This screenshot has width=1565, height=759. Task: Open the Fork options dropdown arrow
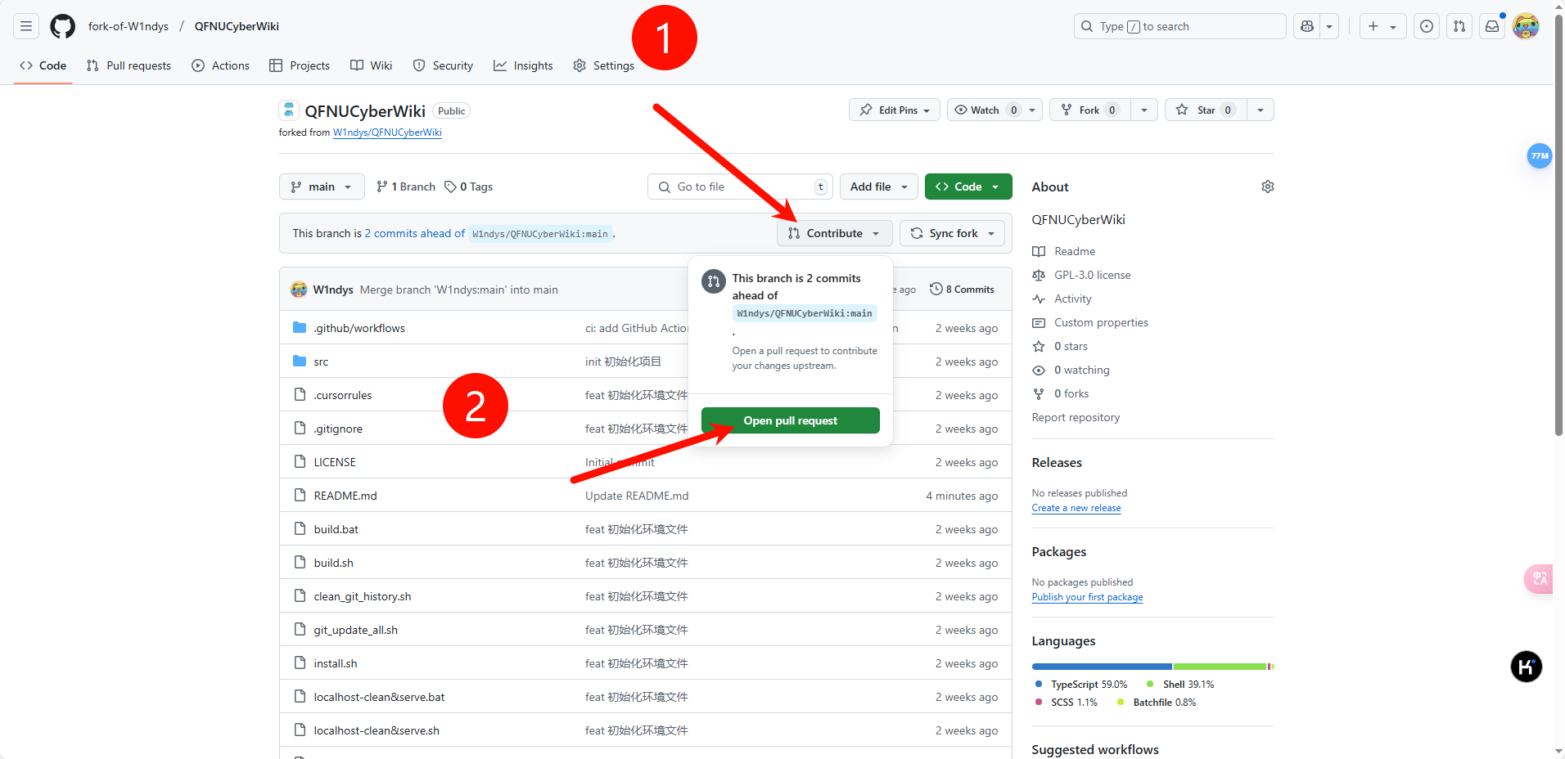1144,110
